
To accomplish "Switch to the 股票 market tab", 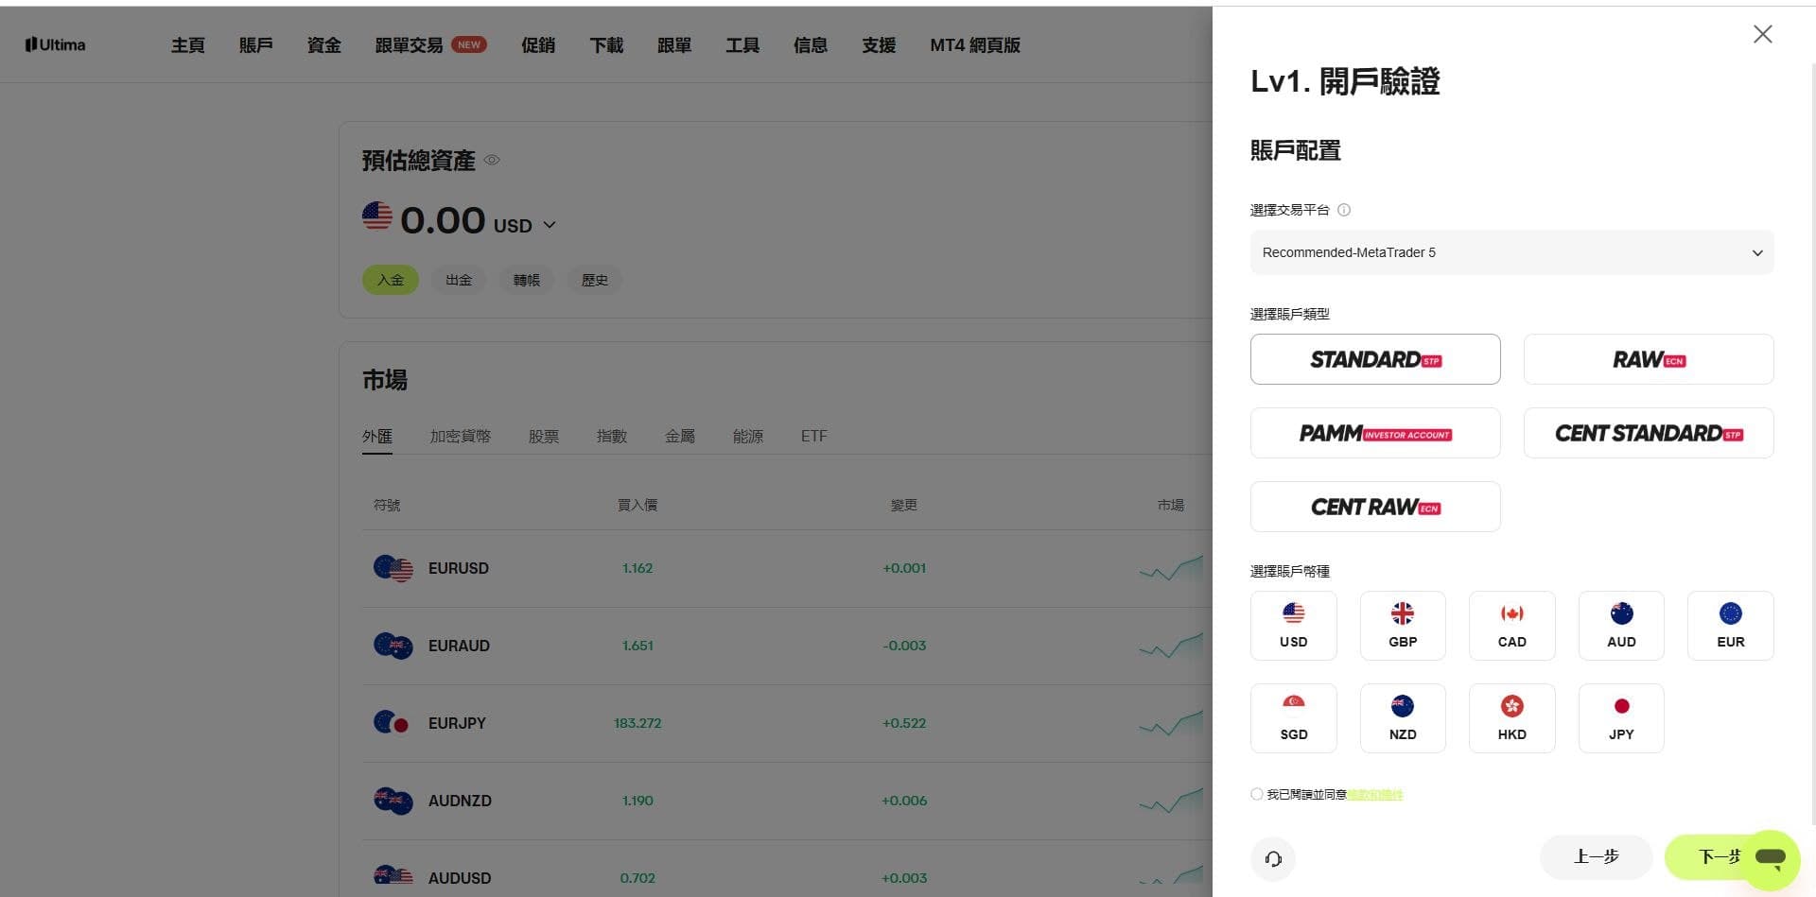I will 544,436.
